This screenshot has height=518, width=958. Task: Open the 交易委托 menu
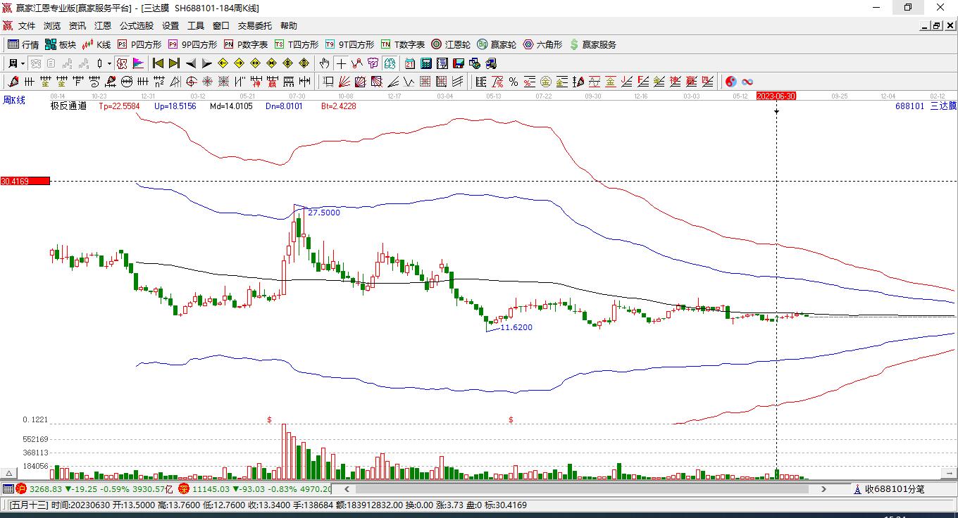(x=255, y=26)
